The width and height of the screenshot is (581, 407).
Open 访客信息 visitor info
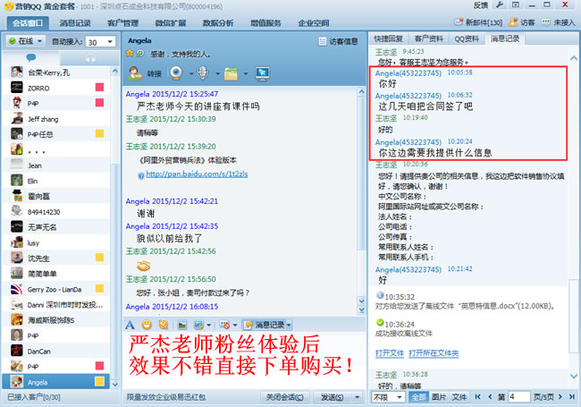pyautogui.click(x=339, y=41)
